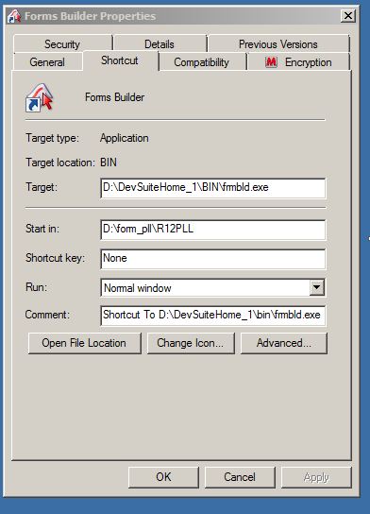Click the "Target type:" label

[53, 138]
